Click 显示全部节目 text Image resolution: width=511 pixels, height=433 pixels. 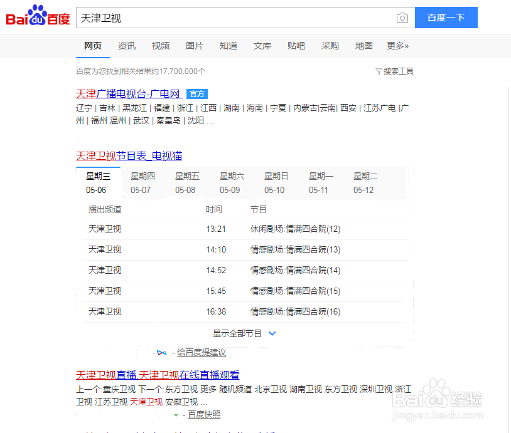click(237, 333)
